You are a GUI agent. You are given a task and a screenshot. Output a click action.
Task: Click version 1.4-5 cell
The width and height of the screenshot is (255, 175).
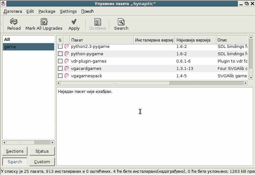[181, 76]
